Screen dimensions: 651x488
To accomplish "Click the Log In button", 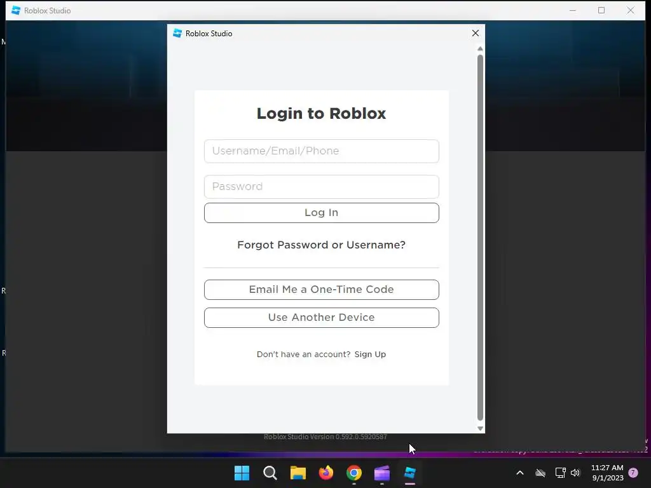I will [x=321, y=213].
